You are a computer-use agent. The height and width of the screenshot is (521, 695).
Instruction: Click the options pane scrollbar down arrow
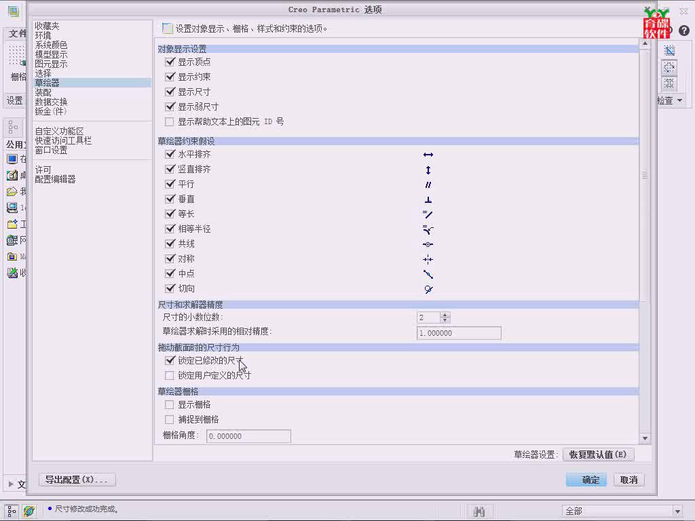coord(645,438)
